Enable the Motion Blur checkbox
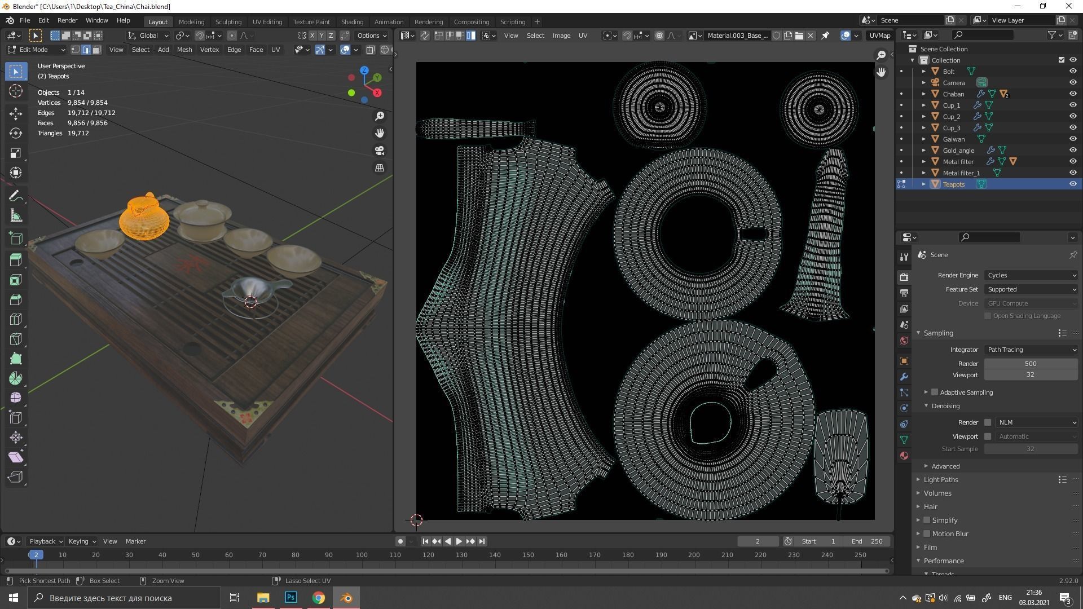The image size is (1083, 609). pos(927,533)
